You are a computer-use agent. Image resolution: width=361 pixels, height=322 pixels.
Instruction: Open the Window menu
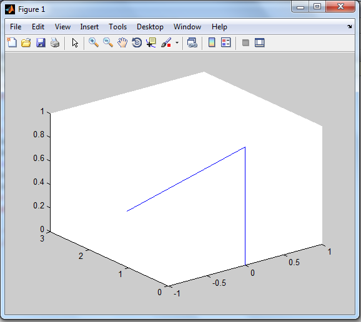(187, 27)
